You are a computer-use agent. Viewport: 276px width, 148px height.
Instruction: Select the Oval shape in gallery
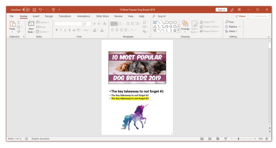(x=171, y=23)
